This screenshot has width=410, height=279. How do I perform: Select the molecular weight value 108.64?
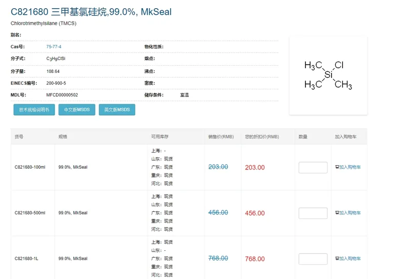pyautogui.click(x=53, y=71)
